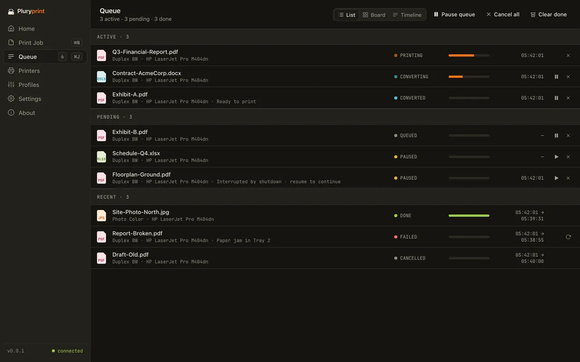The image size is (580, 362).
Task: Cancel the Exhibit-B.pdf job
Action: coord(568,135)
